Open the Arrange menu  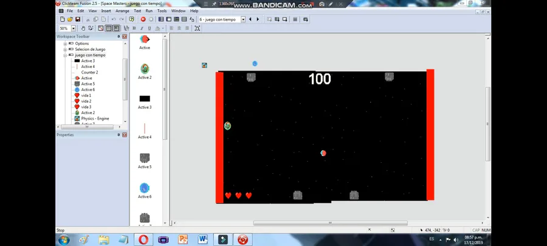[122, 11]
